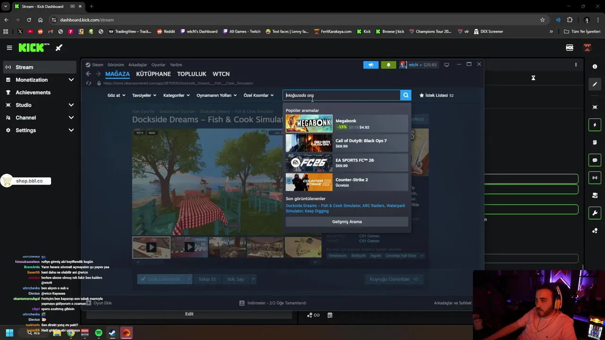Image resolution: width=605 pixels, height=340 pixels.
Task: Open the X bookmark in bookmarks bar
Action: tap(20, 32)
